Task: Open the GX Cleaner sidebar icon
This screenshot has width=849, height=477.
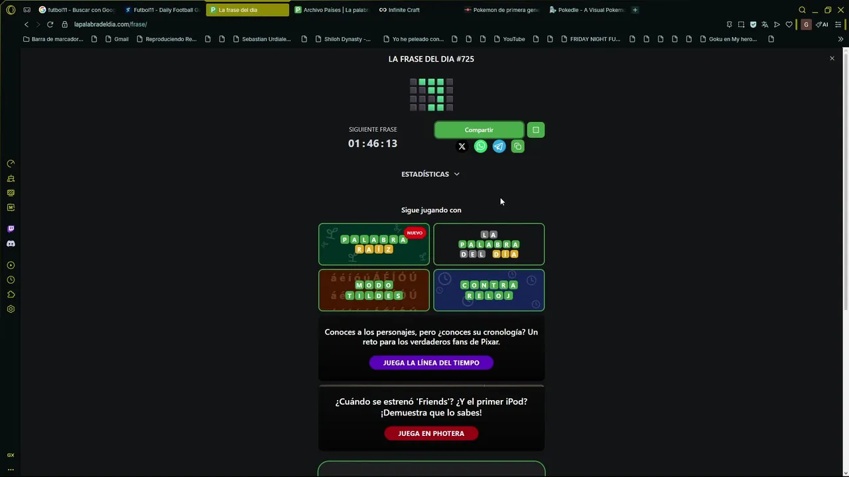Action: point(11,178)
